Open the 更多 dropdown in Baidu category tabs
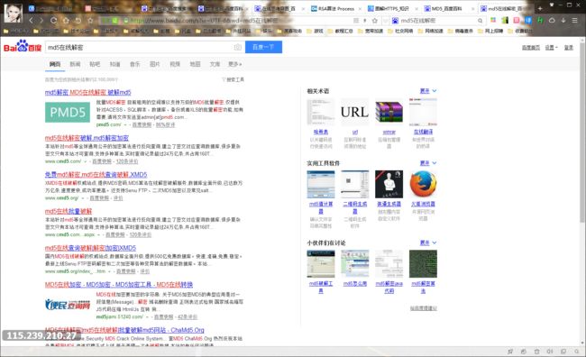Screen dimensions: 586x357 tap(235, 64)
